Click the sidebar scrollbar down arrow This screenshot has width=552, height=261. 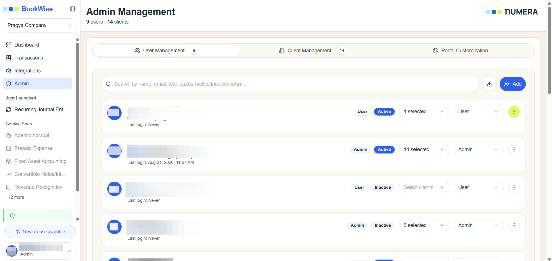(x=77, y=219)
